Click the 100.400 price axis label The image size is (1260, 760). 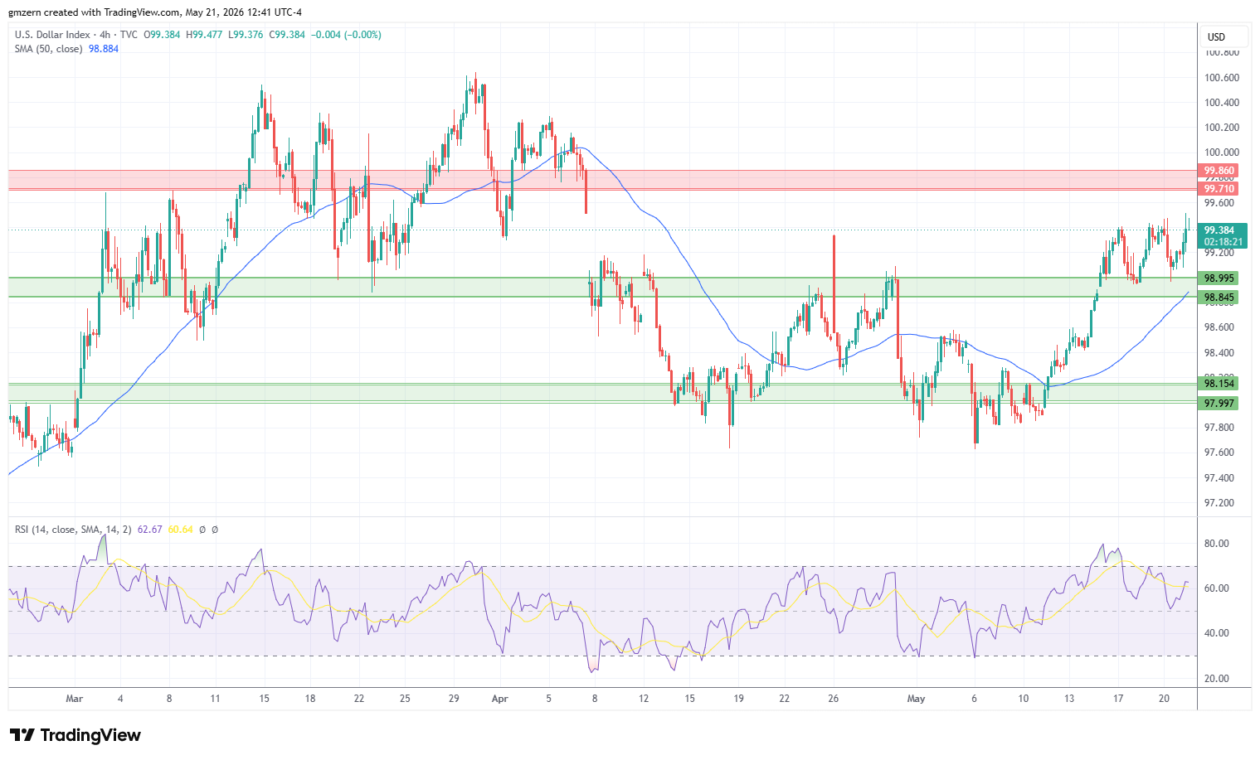[x=1222, y=103]
